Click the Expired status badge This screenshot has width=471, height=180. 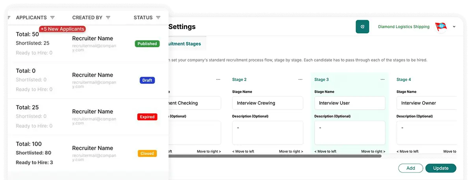pyautogui.click(x=147, y=117)
